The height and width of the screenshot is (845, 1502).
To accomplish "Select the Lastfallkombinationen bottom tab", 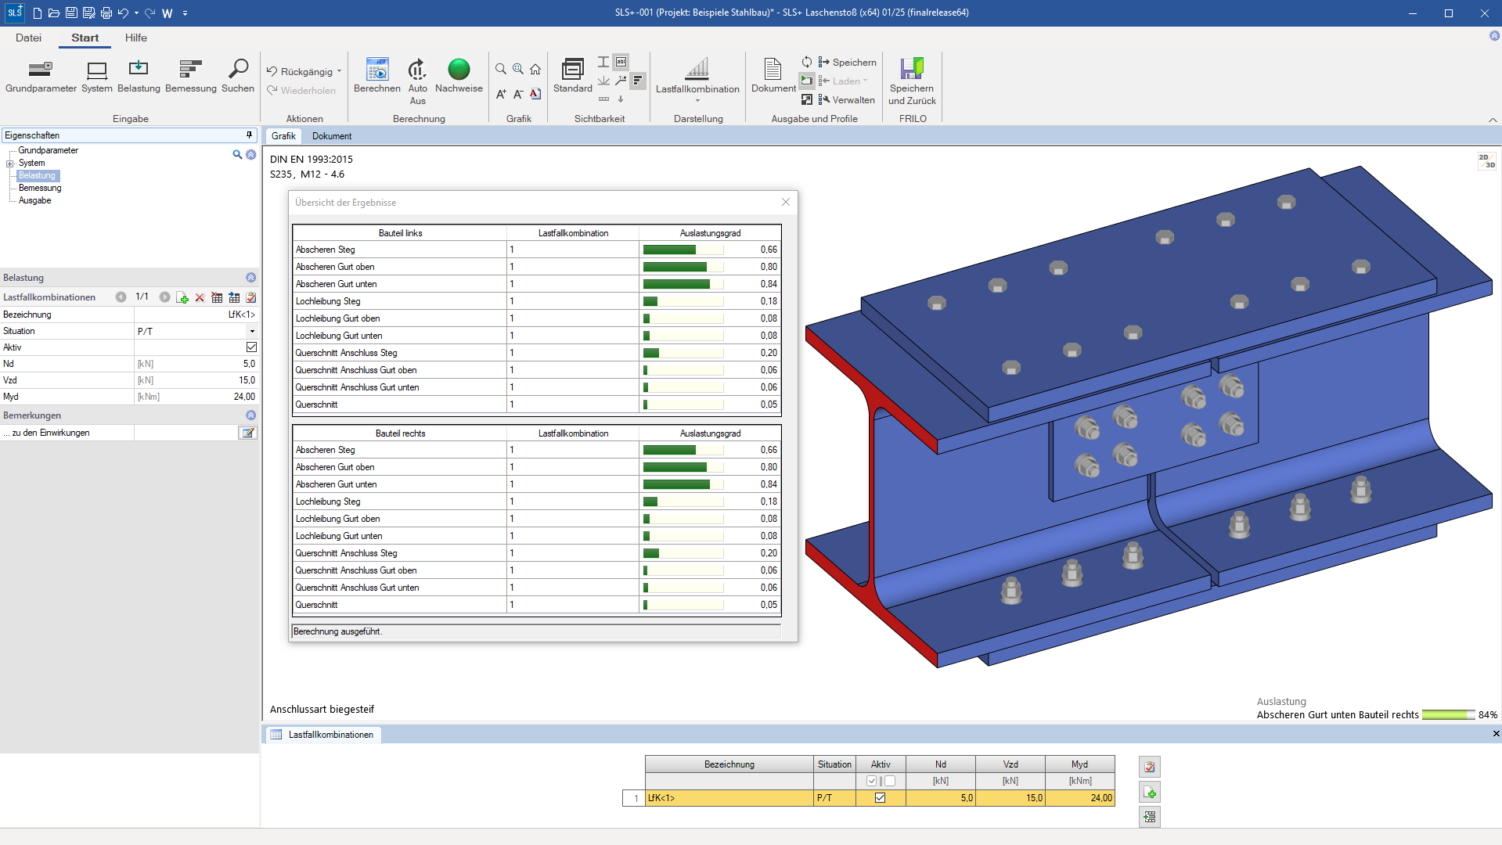I will [x=322, y=735].
